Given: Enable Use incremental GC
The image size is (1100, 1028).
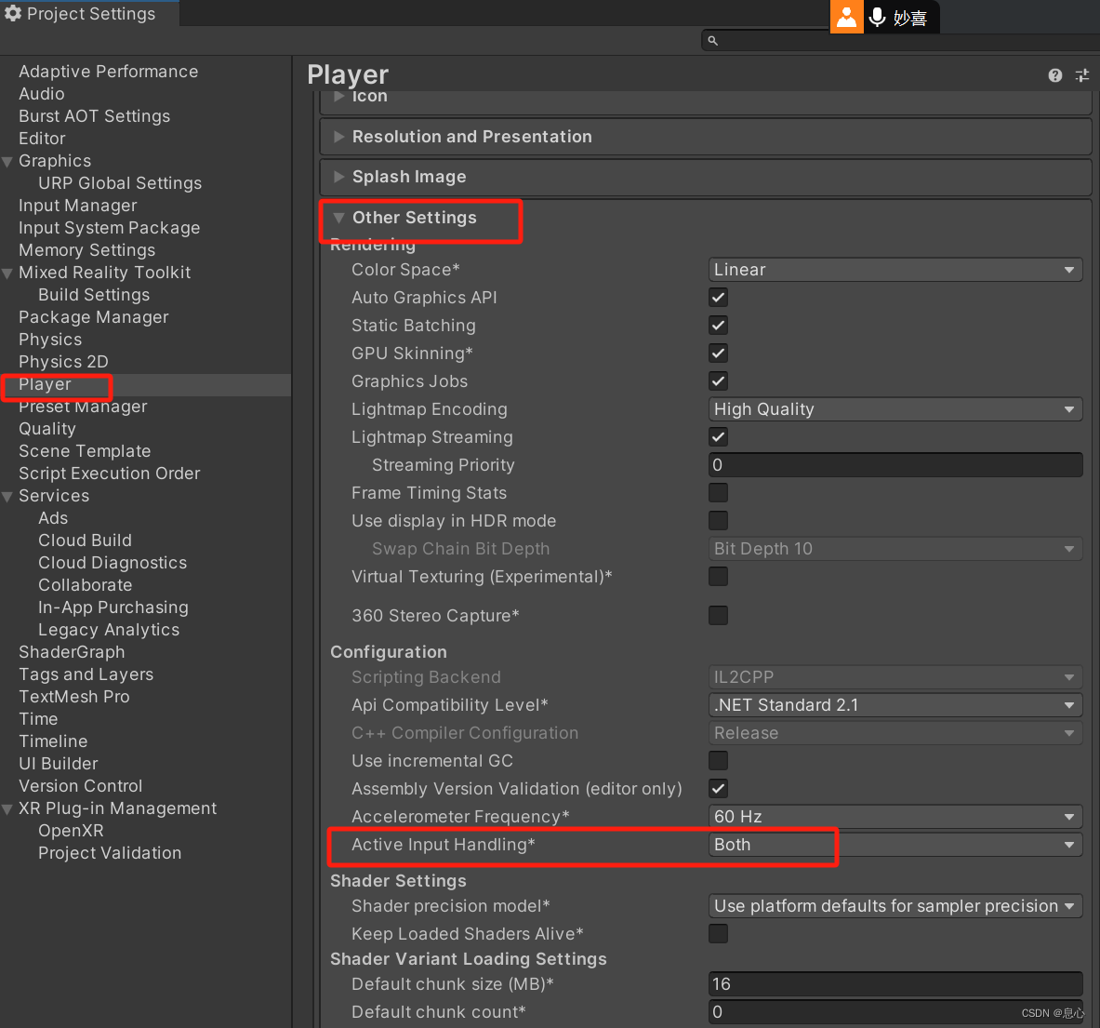Looking at the screenshot, I should point(718,760).
